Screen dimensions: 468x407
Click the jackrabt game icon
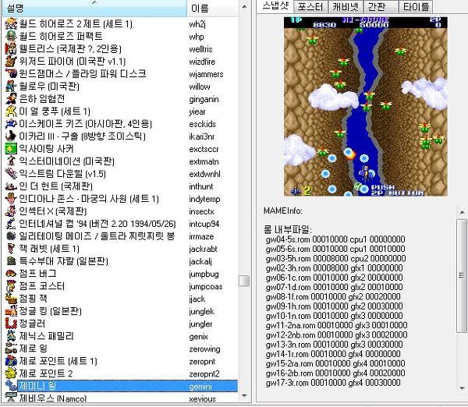click(x=11, y=249)
